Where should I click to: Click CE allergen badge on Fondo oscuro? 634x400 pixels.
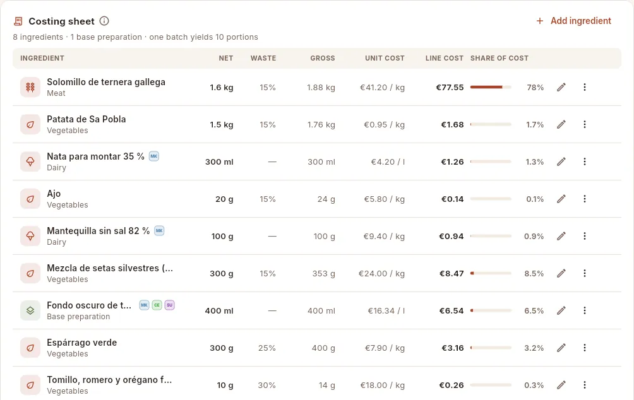point(157,305)
